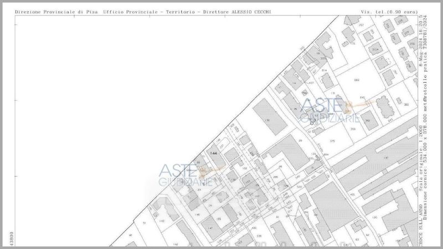
Task: Click the parcel labeled 185
Action: click(219, 220)
